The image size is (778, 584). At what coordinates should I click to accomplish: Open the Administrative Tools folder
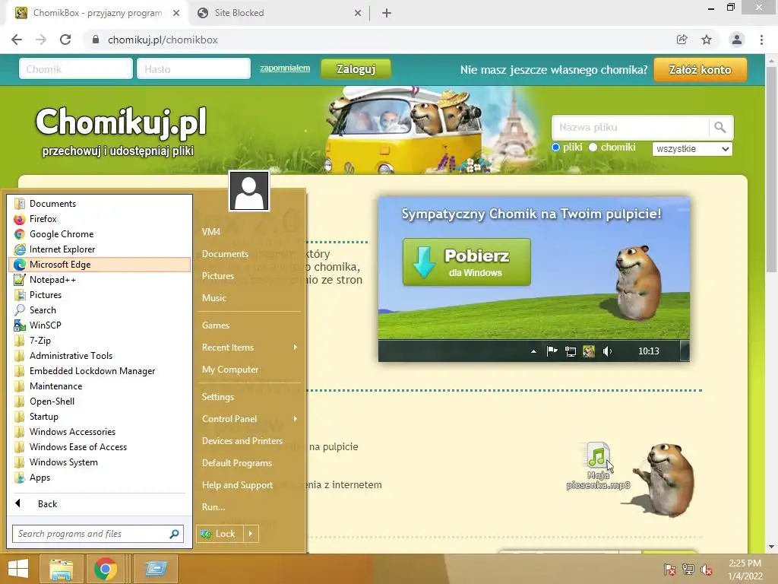coord(100,356)
